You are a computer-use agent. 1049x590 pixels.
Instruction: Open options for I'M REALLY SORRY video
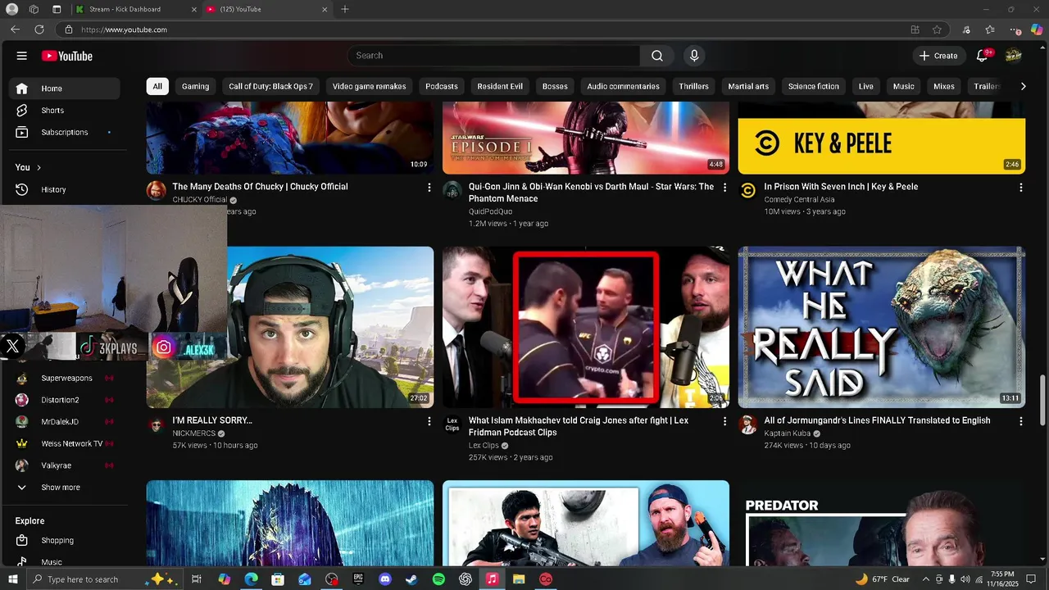click(x=429, y=421)
